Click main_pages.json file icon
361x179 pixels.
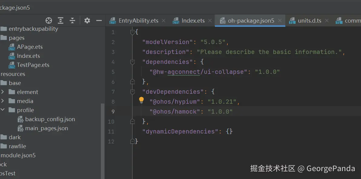(21, 129)
